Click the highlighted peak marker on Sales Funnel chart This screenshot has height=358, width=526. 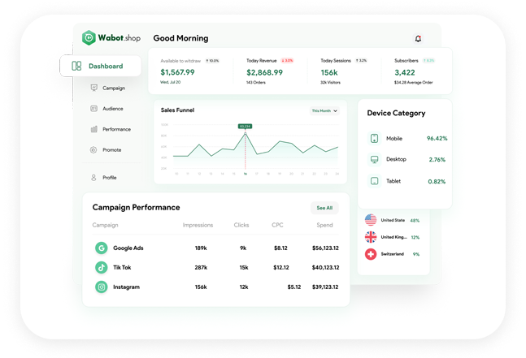pos(245,132)
